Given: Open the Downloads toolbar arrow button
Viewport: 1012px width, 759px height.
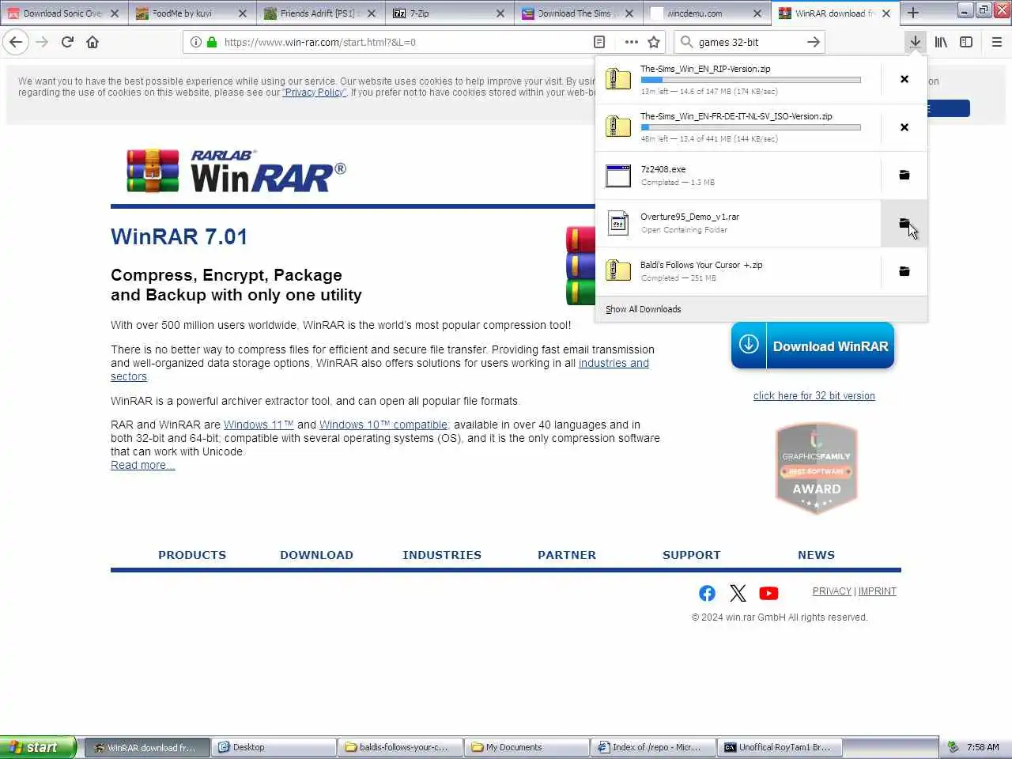Looking at the screenshot, I should click(x=915, y=42).
